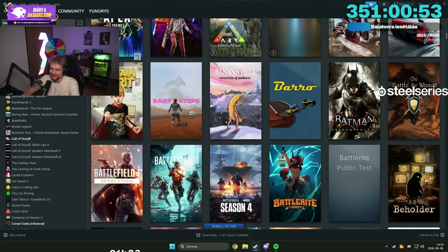Select the Catch a Falling Star icon
The image size is (448, 252).
8,187
